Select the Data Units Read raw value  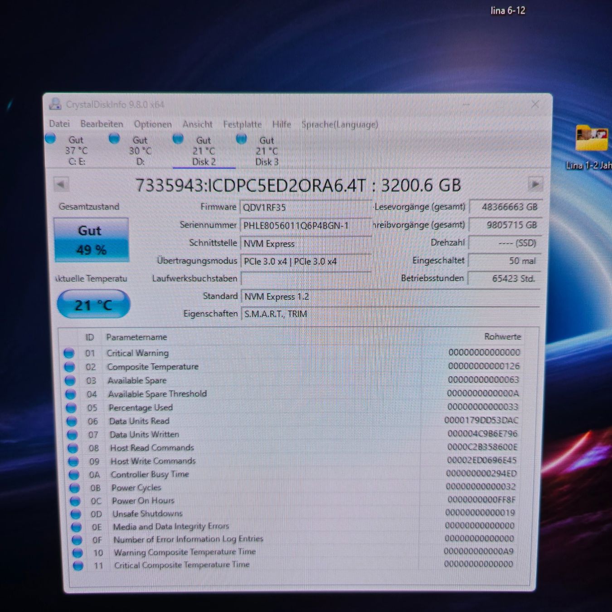481,420
